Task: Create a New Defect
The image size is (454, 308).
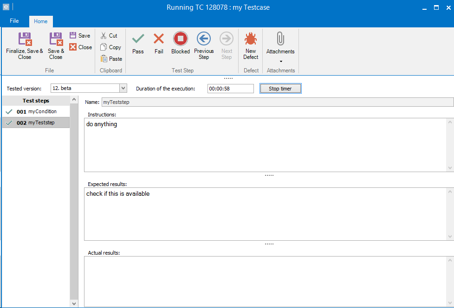Action: (x=251, y=39)
